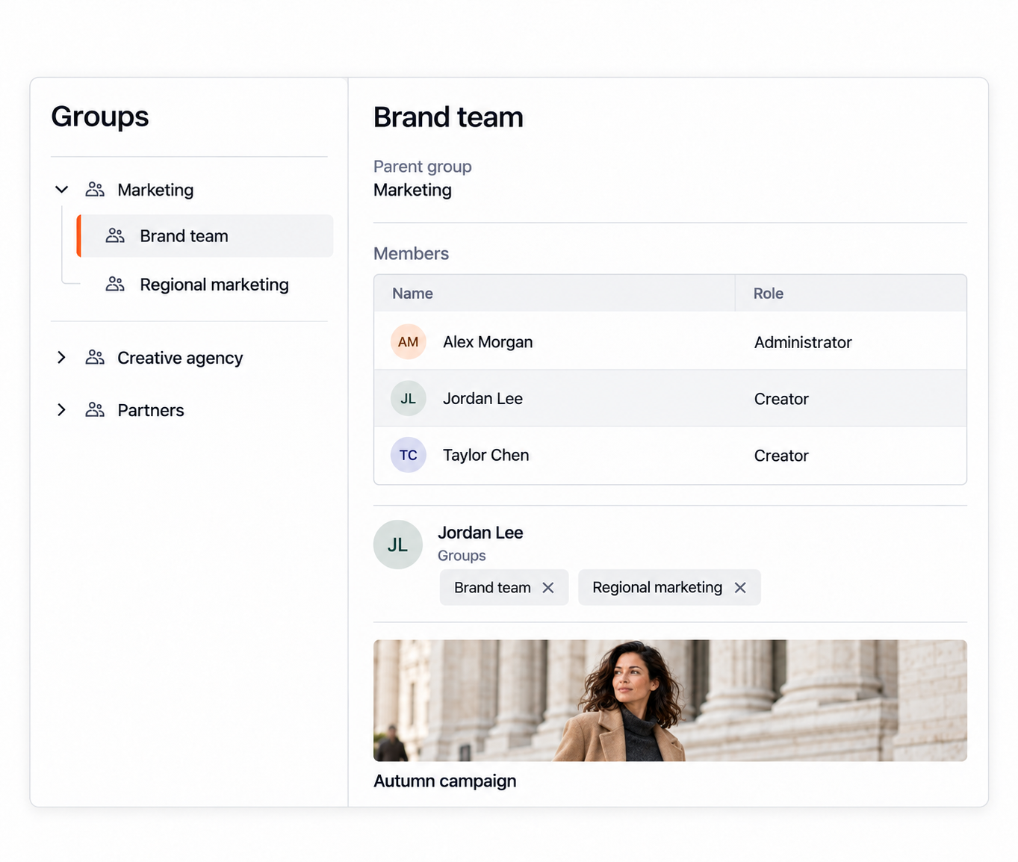The height and width of the screenshot is (862, 1018).
Task: Select Taylor Chen in members table
Action: tap(485, 455)
